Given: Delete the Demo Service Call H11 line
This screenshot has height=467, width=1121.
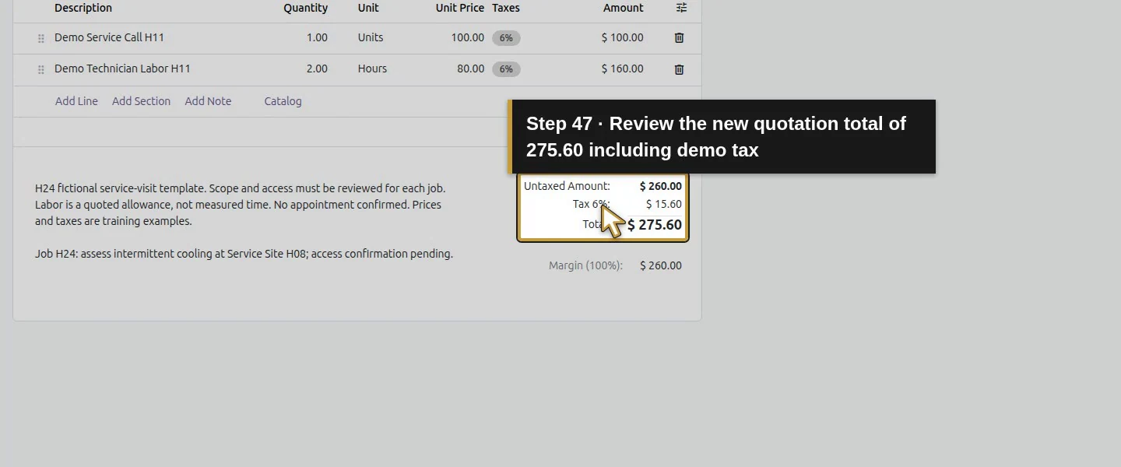Looking at the screenshot, I should [x=679, y=37].
